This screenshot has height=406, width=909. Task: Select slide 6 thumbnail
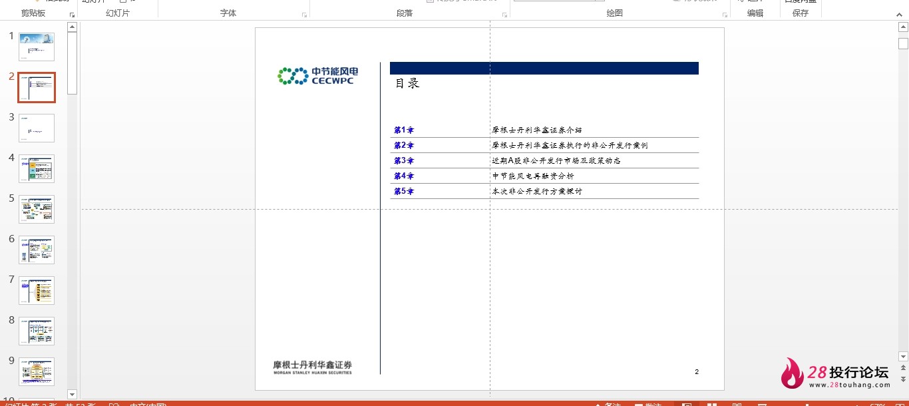click(x=37, y=250)
